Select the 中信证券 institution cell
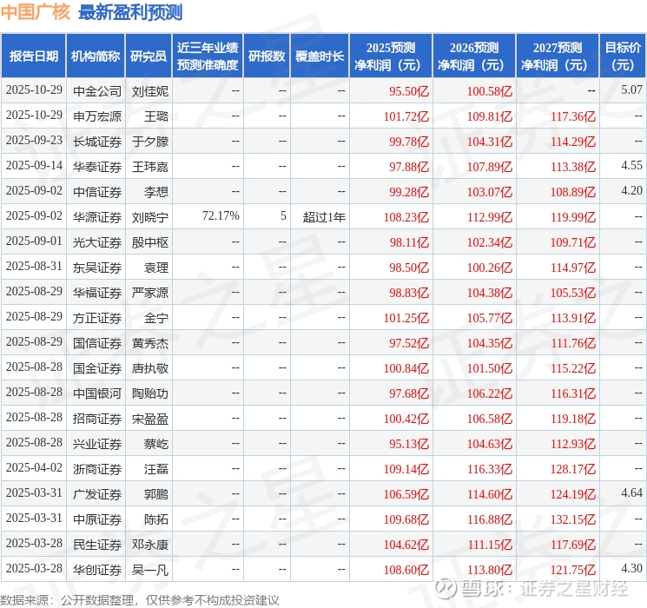647x608 pixels. [97, 192]
